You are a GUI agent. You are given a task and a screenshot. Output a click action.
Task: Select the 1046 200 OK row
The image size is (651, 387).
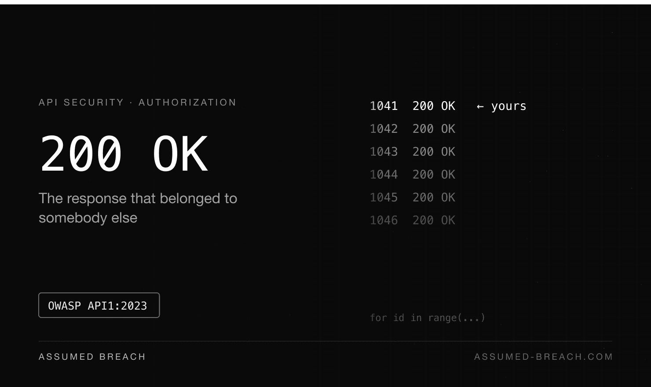tap(413, 220)
